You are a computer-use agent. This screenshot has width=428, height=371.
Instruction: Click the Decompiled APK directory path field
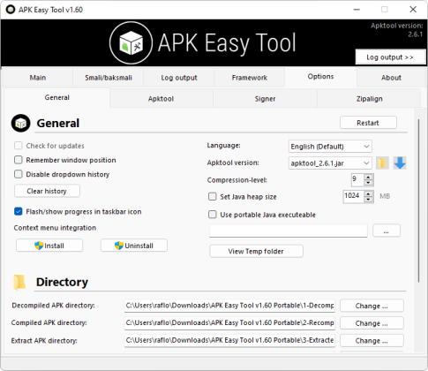(229, 306)
